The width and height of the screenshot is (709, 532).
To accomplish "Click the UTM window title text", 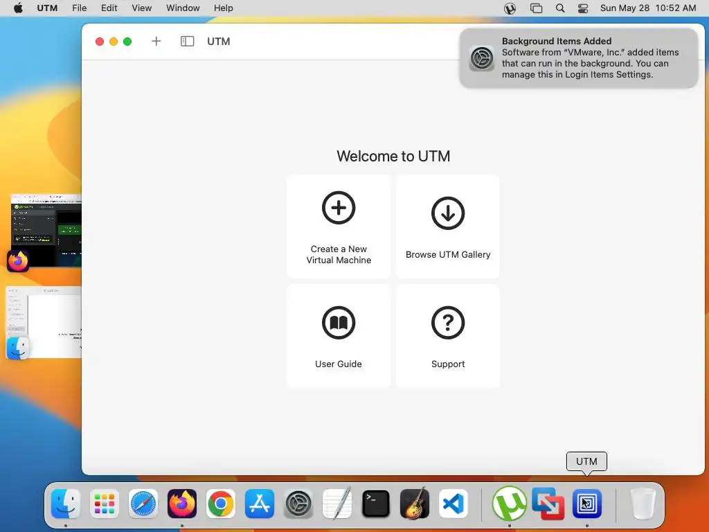I will coord(218,41).
